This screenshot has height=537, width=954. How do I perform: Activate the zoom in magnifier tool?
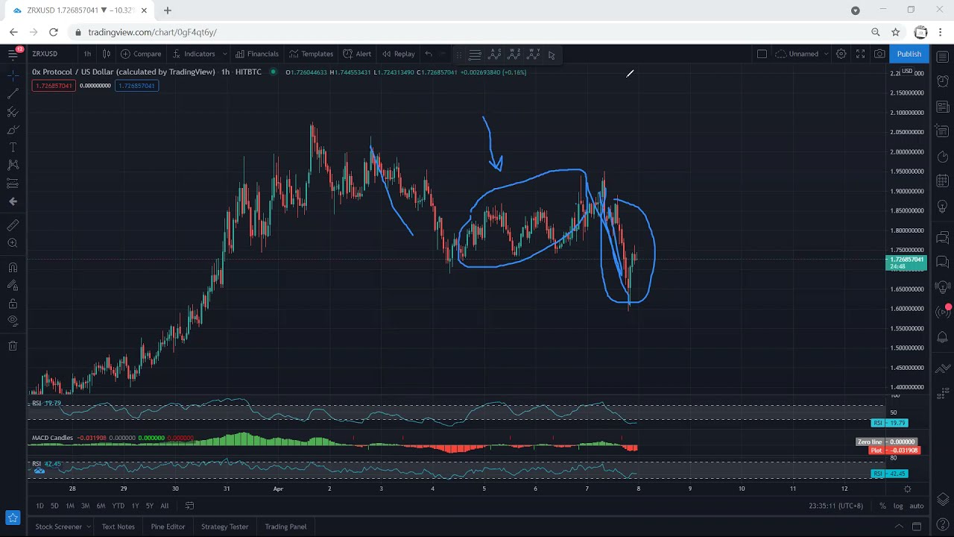coord(13,243)
